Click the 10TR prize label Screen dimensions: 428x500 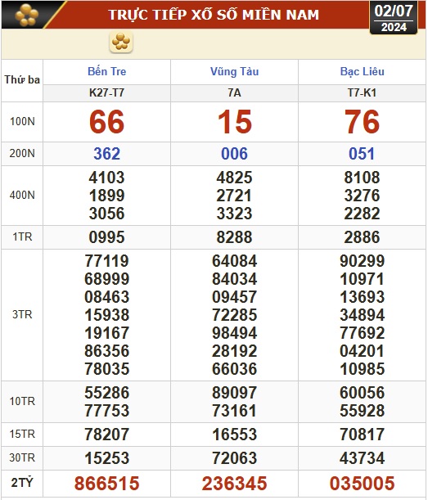tap(22, 401)
